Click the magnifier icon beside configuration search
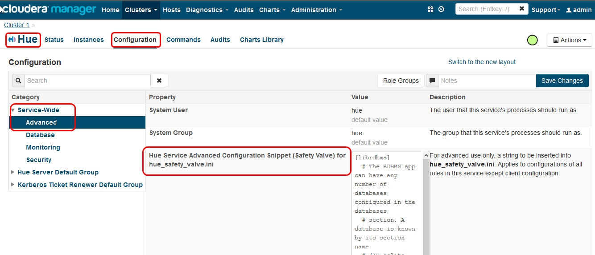The width and height of the screenshot is (595, 255). (x=18, y=81)
